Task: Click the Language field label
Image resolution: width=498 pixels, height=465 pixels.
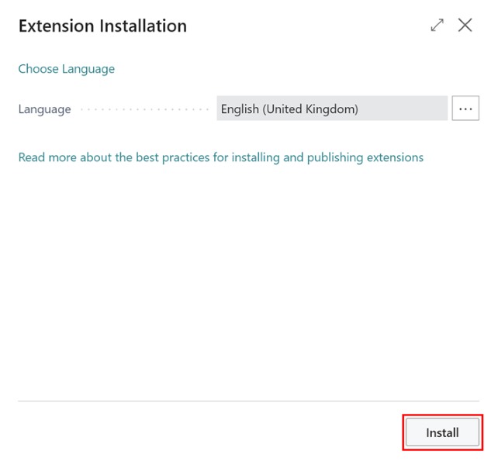Action: [x=45, y=109]
